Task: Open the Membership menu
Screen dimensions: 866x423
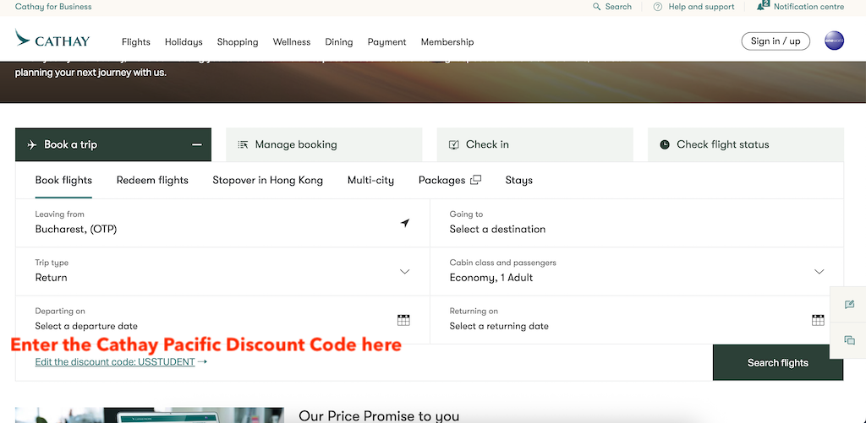Action: pyautogui.click(x=447, y=42)
